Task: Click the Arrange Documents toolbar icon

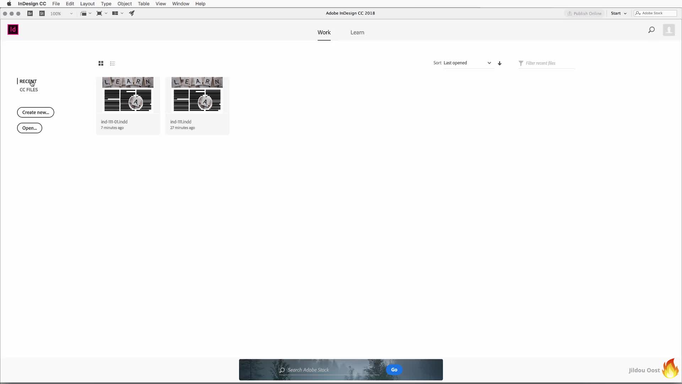Action: (x=115, y=14)
